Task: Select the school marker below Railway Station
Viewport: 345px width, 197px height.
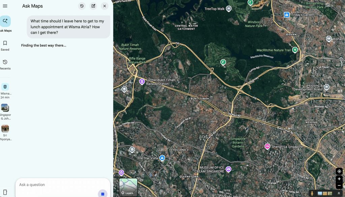Action: [124, 89]
